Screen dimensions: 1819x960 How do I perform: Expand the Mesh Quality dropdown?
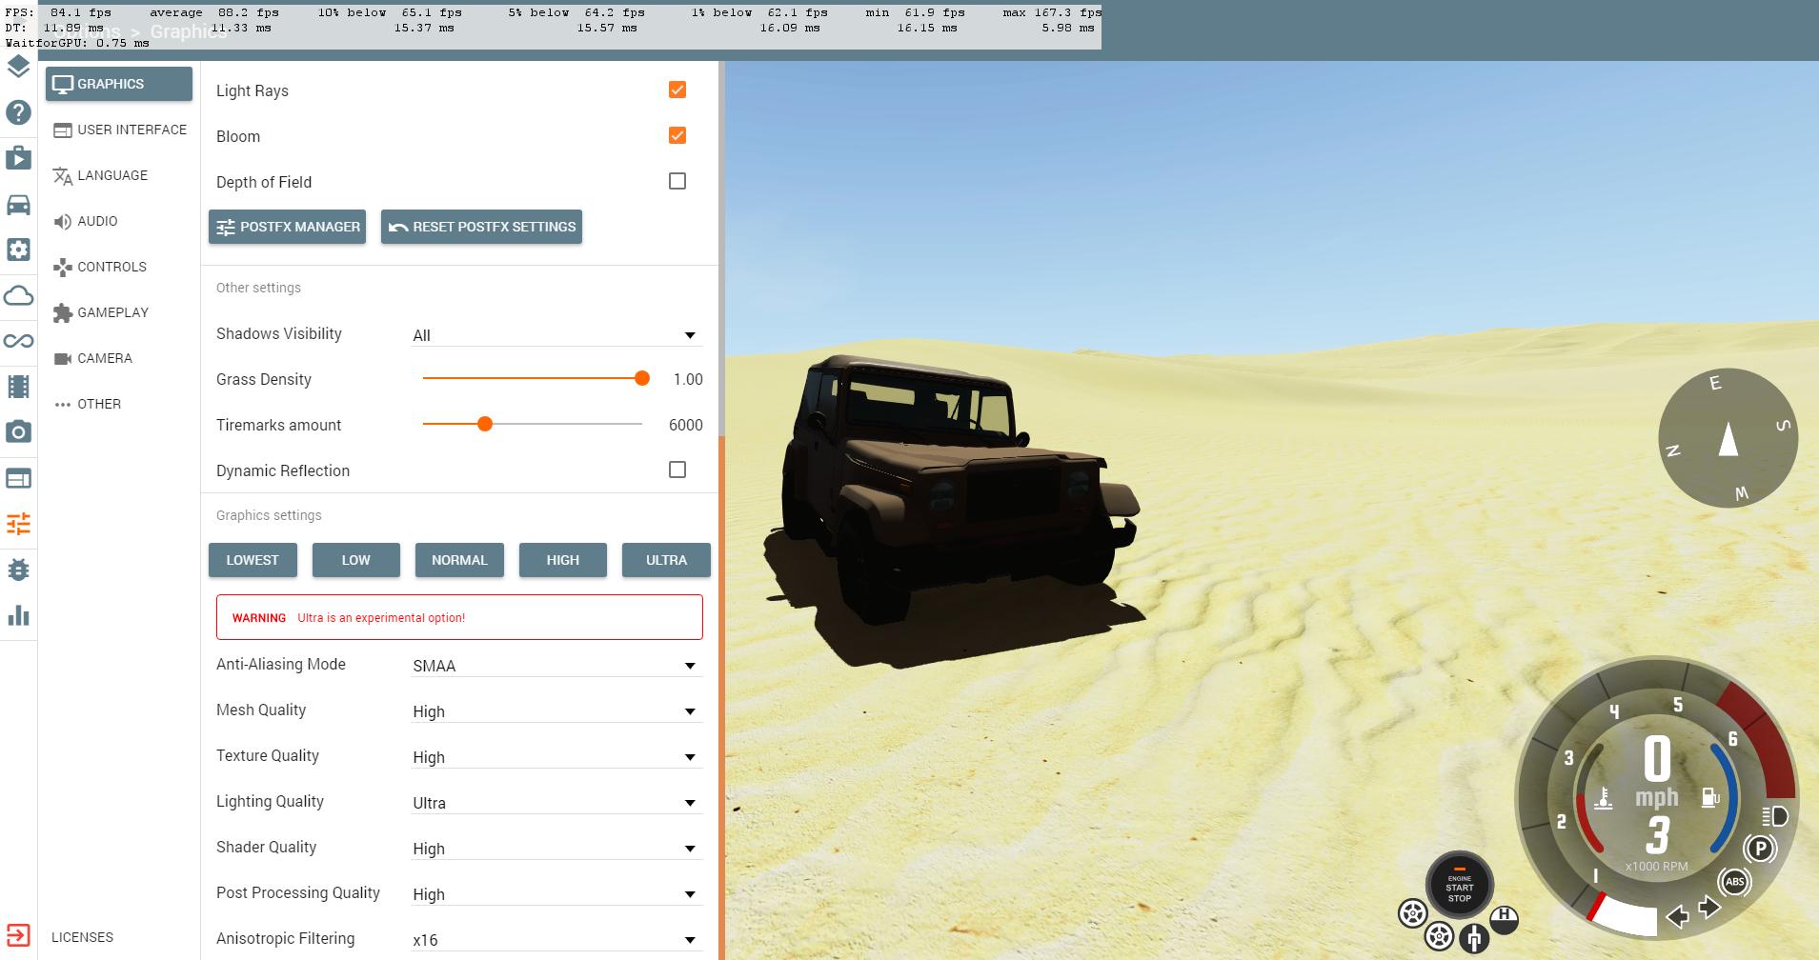point(556,710)
